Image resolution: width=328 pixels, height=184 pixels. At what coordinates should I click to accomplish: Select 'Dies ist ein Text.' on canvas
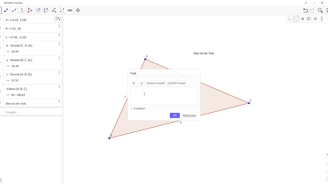204,53
